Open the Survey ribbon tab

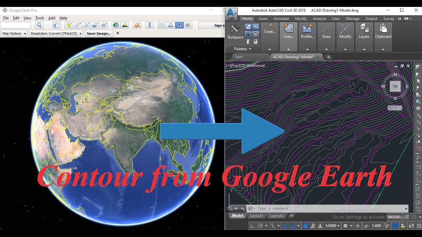389,19
